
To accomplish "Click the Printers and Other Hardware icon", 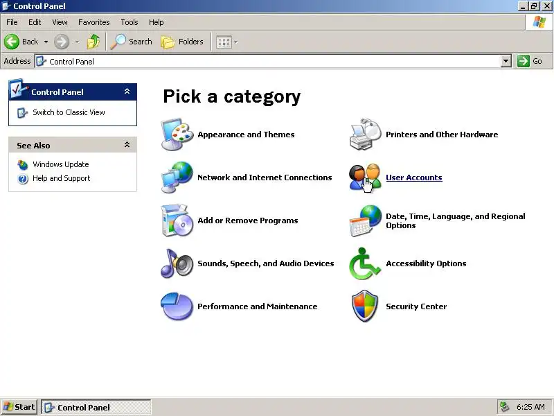I will coord(366,135).
